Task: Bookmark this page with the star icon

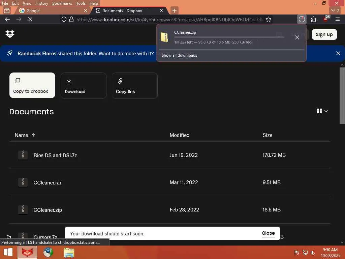Action: tap(269, 19)
